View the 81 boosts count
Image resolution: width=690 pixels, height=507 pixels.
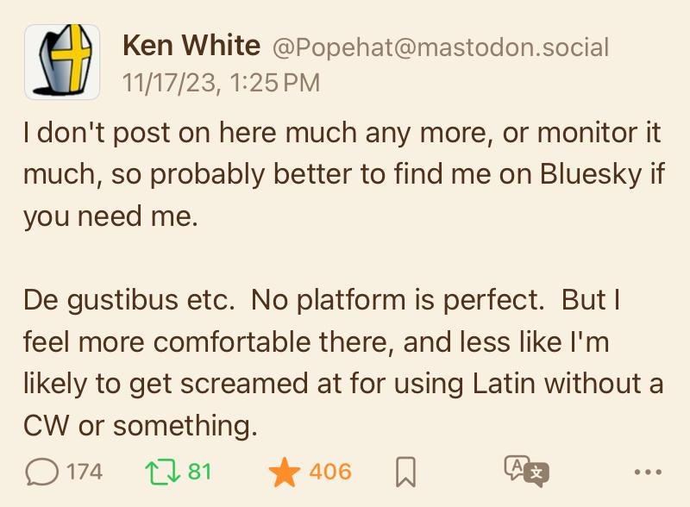click(200, 472)
